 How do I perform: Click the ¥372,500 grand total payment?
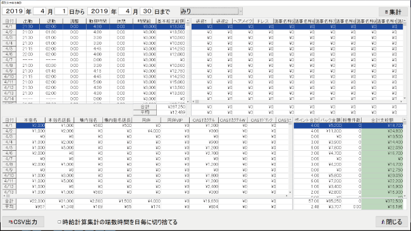(383, 201)
